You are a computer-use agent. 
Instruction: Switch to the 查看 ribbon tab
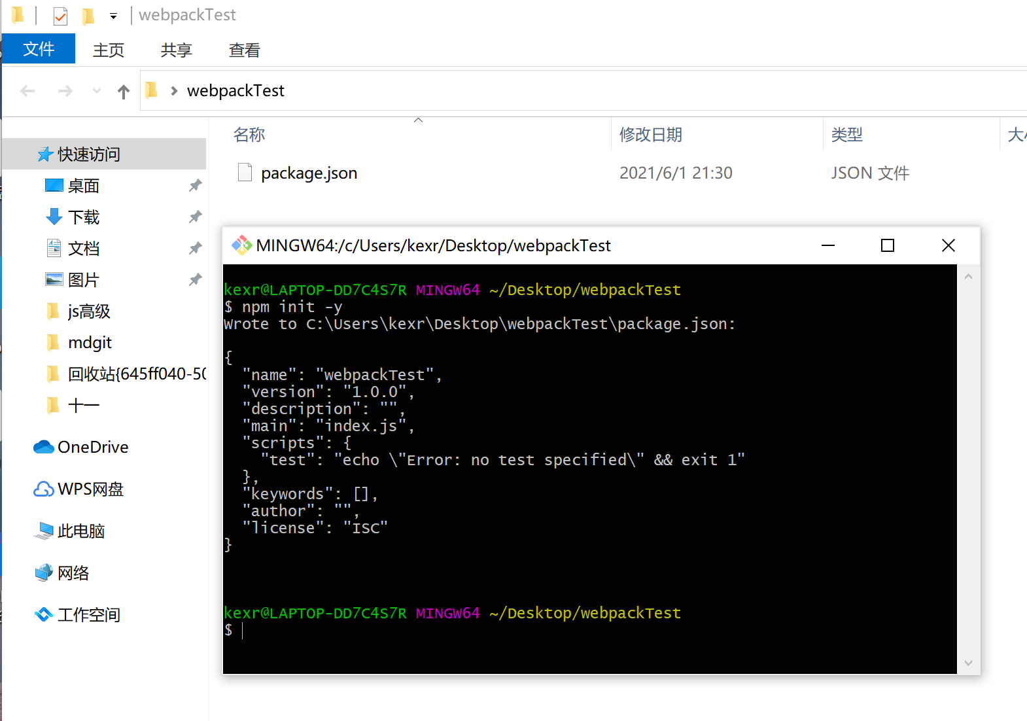click(245, 50)
